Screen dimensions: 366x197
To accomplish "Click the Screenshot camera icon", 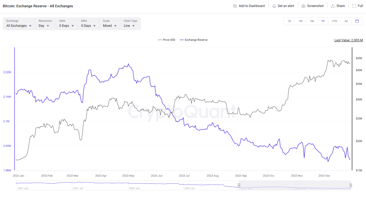I will tap(303, 6).
